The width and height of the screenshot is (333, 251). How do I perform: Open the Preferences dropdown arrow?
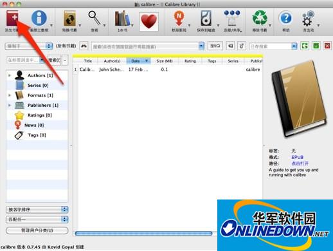[x=318, y=25]
